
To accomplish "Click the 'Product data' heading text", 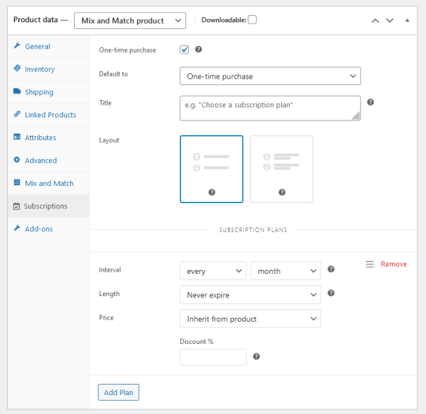I will 35,20.
